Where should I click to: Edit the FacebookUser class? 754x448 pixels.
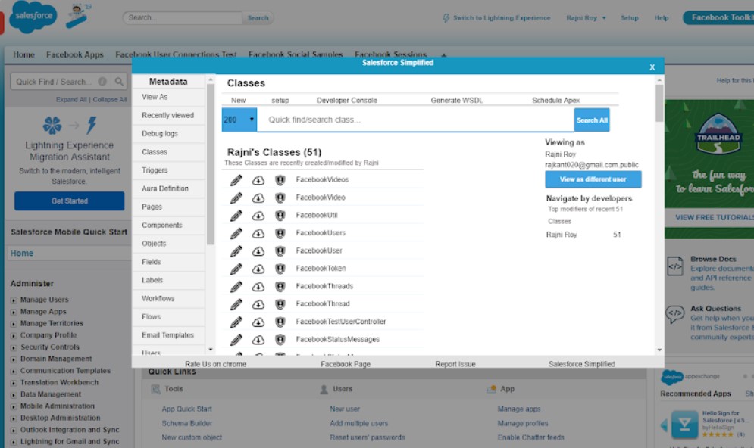tap(236, 251)
